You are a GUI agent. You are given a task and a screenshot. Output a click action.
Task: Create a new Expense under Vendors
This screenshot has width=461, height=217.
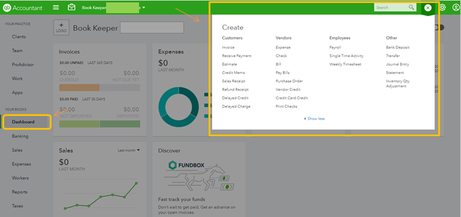pyautogui.click(x=283, y=47)
